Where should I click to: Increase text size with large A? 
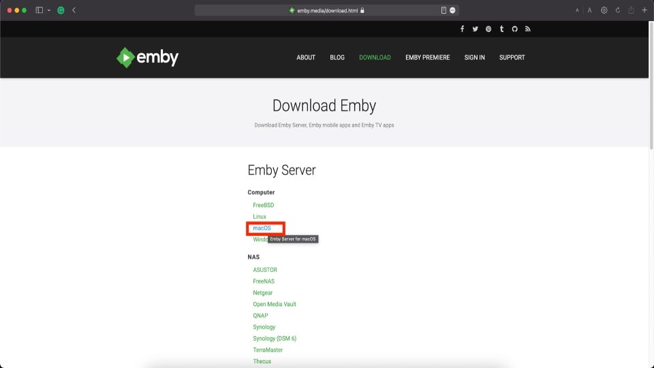pyautogui.click(x=590, y=10)
